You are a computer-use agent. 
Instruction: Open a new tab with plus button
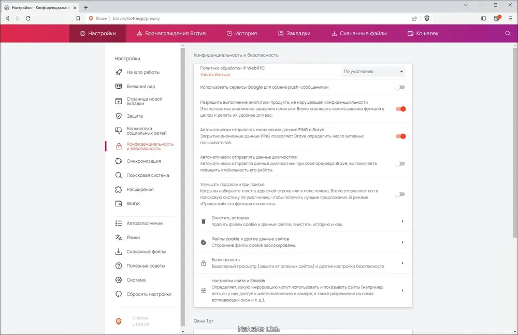[86, 7]
